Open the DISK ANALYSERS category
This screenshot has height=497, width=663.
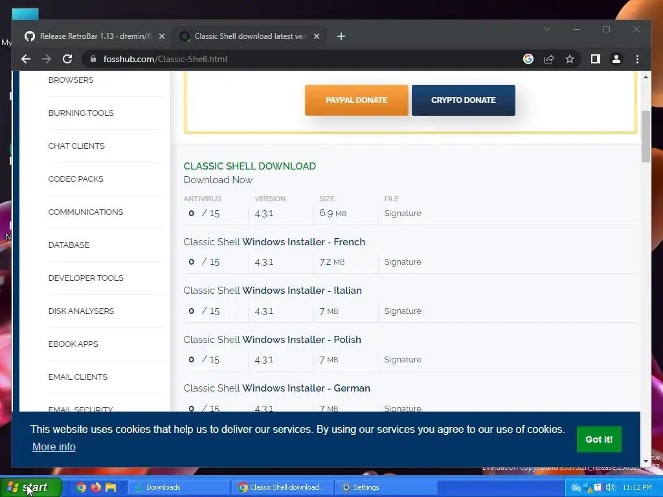point(81,311)
